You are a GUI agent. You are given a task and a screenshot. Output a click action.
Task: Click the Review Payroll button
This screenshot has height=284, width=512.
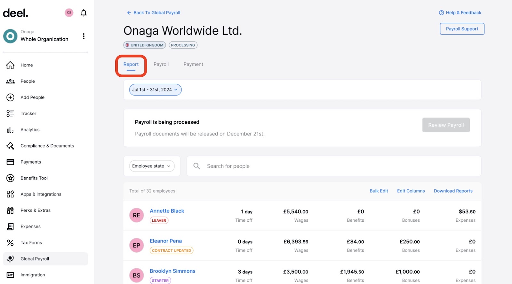click(x=446, y=125)
